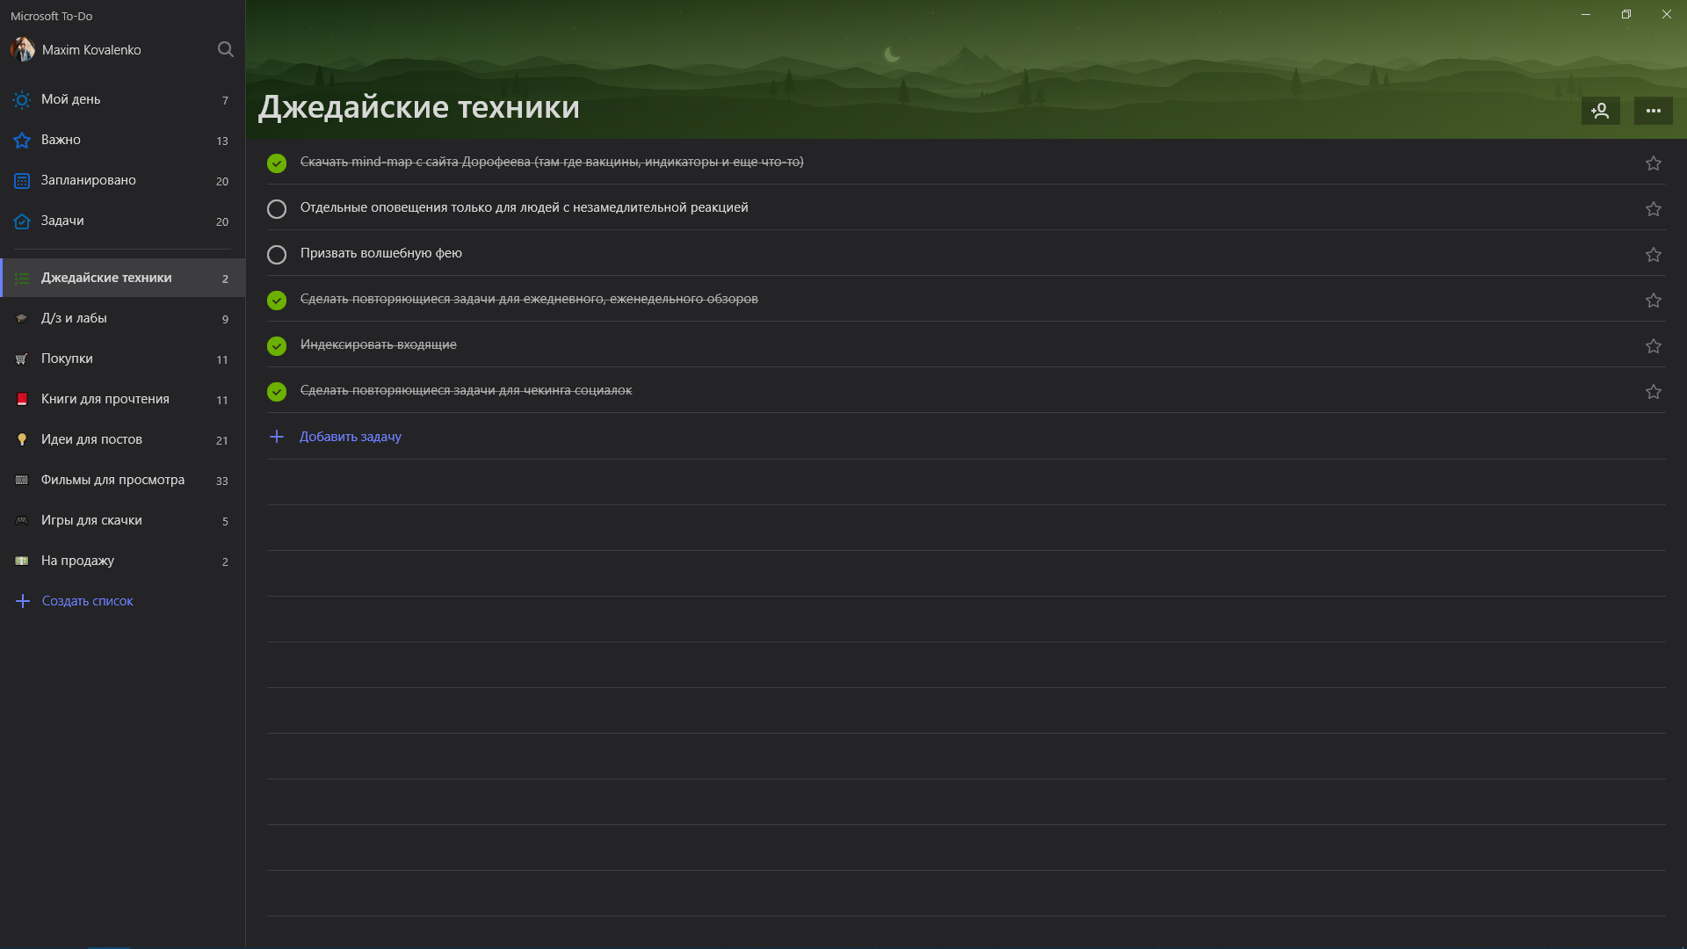Star the task about чекинга социалок
This screenshot has height=949, width=1687.
(1653, 392)
